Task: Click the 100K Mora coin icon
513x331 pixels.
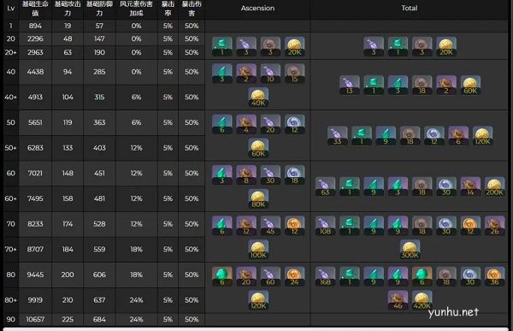Action: pos(258,250)
